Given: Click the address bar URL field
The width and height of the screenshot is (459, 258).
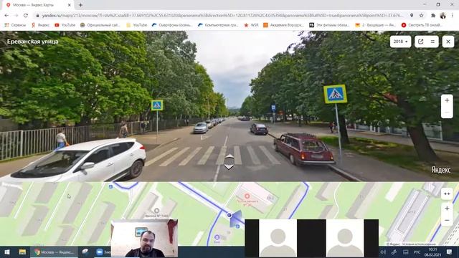Looking at the screenshot, I should (x=222, y=16).
